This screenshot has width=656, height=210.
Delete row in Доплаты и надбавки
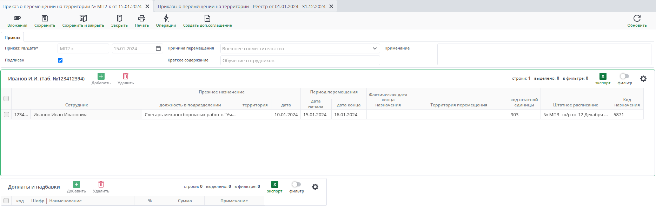coord(101,185)
